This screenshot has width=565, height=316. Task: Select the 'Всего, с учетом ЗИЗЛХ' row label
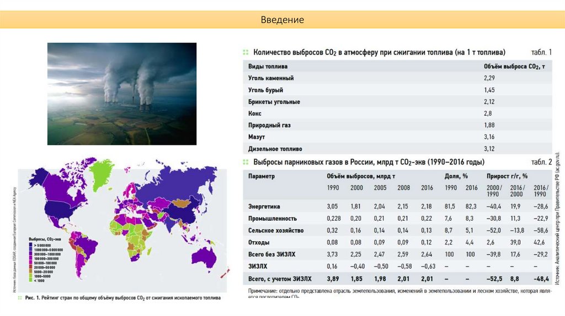(280, 279)
